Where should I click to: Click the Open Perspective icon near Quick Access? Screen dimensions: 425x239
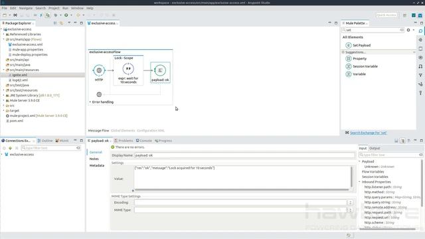pyautogui.click(x=404, y=15)
